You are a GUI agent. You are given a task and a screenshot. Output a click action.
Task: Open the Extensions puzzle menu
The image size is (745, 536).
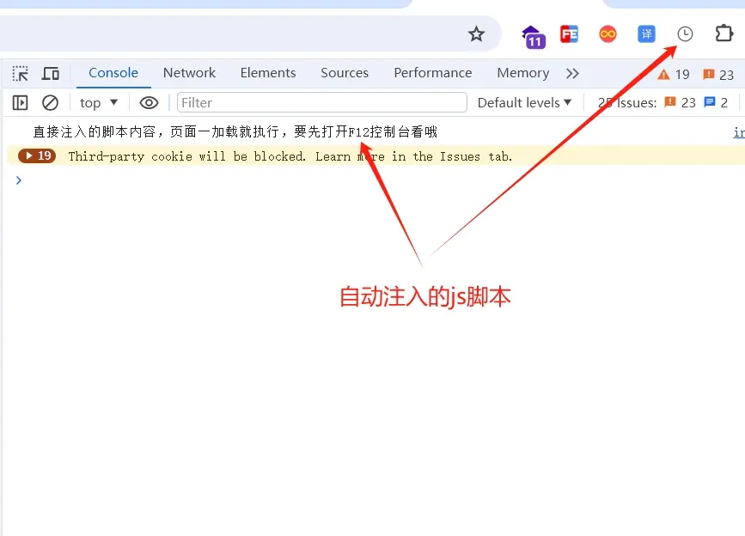click(724, 33)
